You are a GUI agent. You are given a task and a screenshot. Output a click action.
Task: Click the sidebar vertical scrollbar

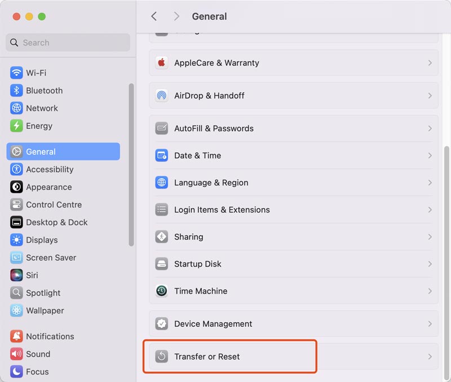(x=131, y=165)
